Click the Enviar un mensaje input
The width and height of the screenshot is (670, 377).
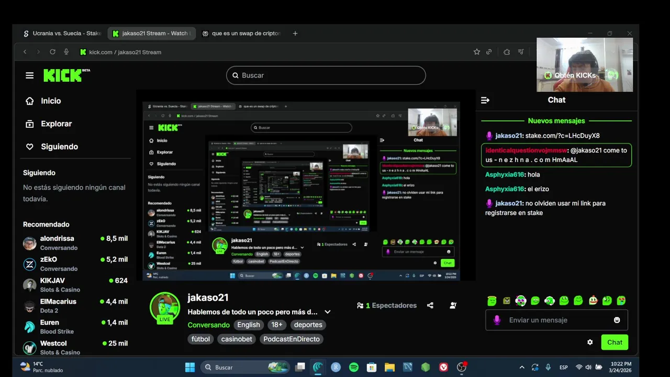(x=557, y=320)
